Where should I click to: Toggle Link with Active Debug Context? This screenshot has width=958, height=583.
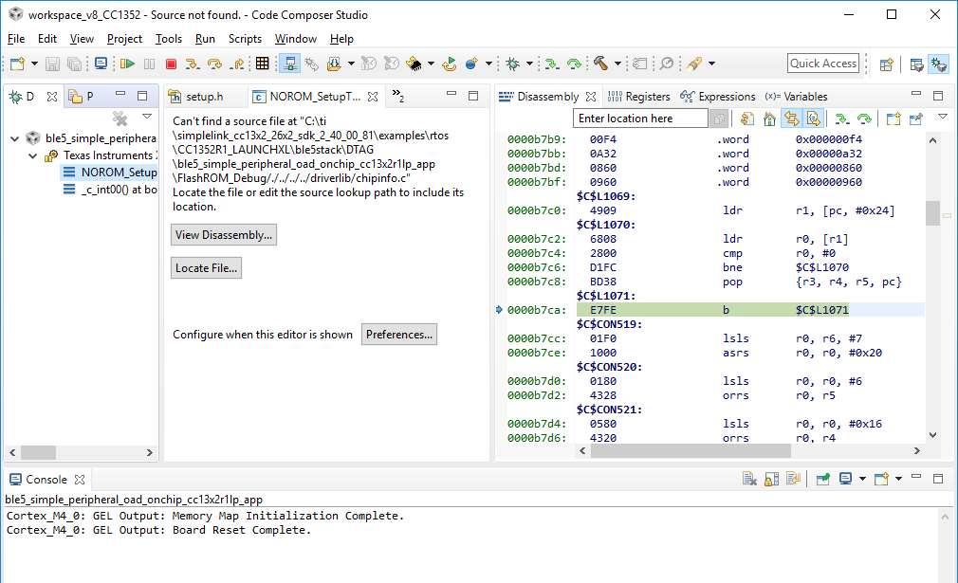(790, 118)
